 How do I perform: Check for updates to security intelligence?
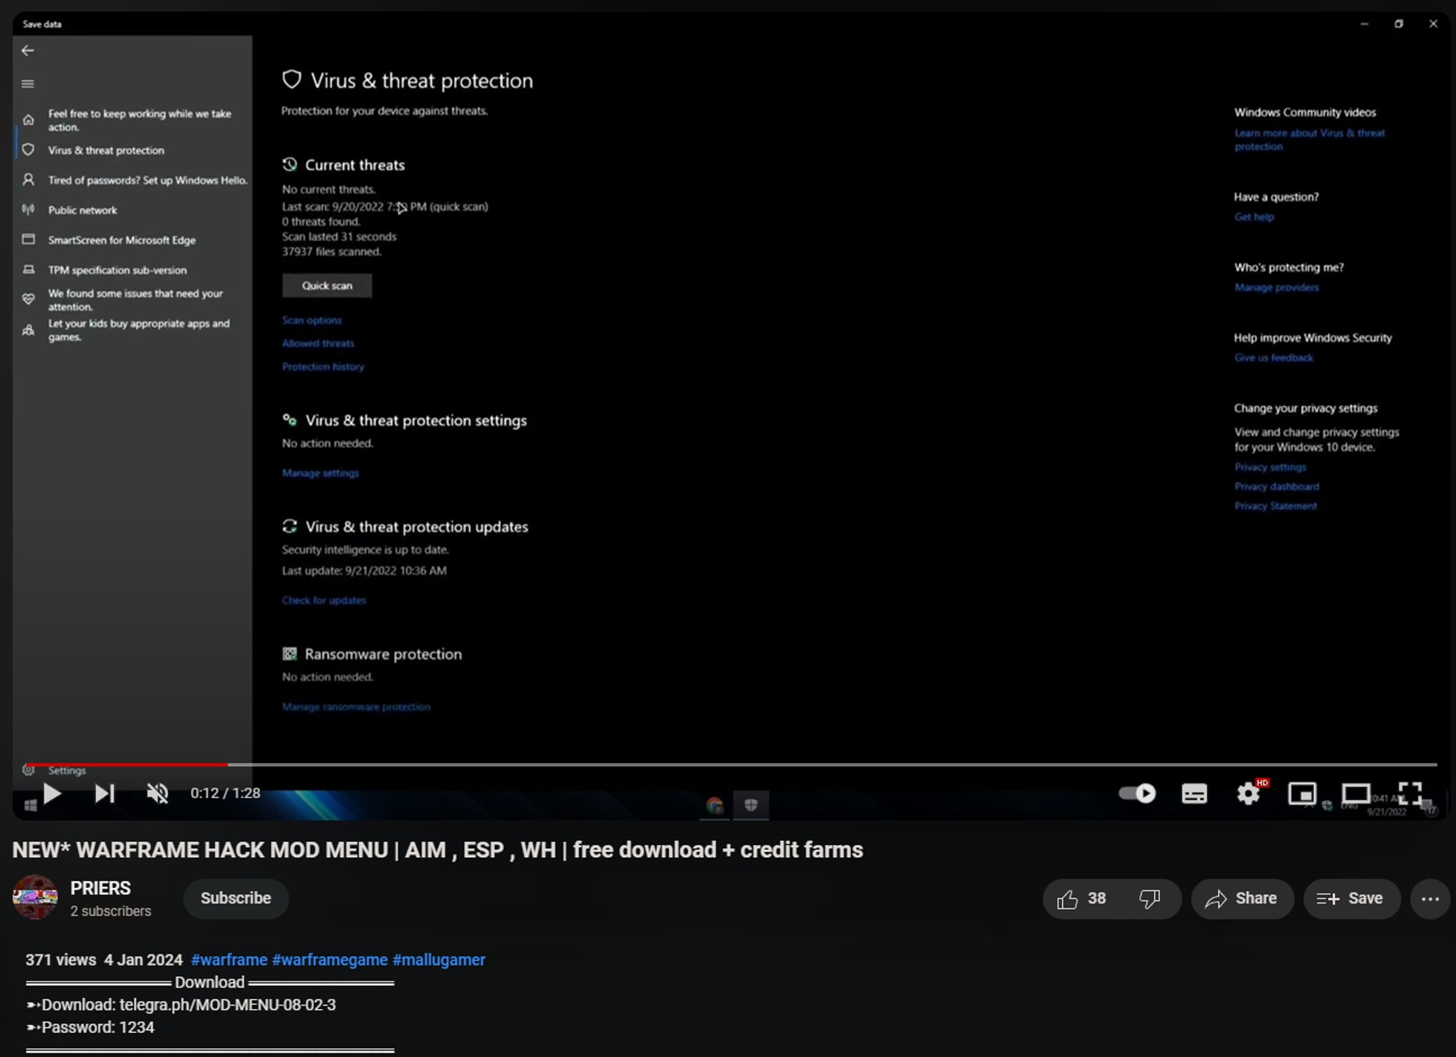pos(324,601)
